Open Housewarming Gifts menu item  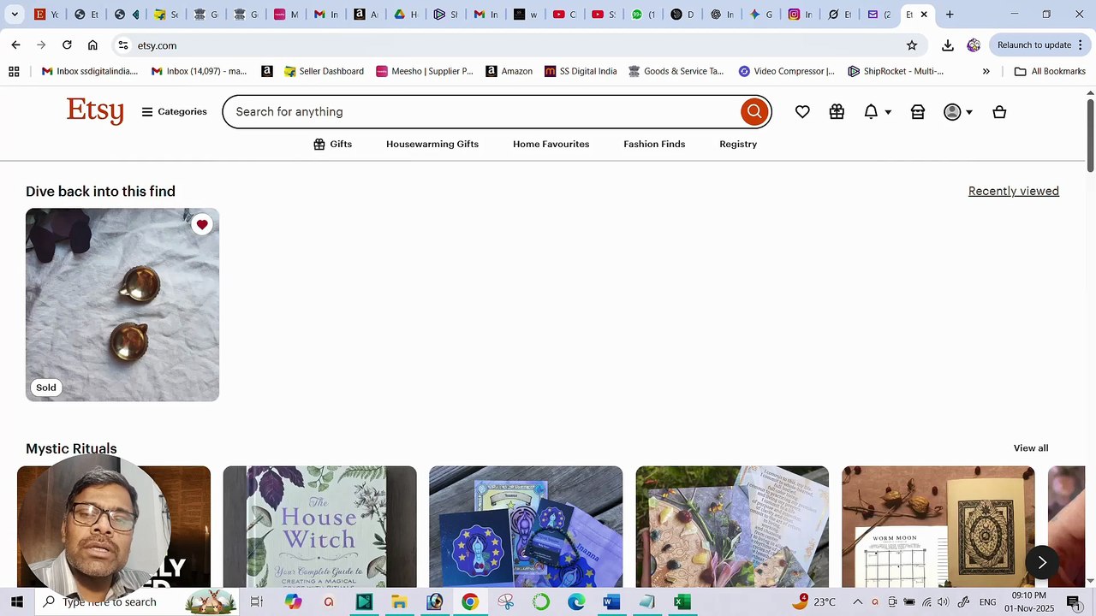pyautogui.click(x=432, y=144)
